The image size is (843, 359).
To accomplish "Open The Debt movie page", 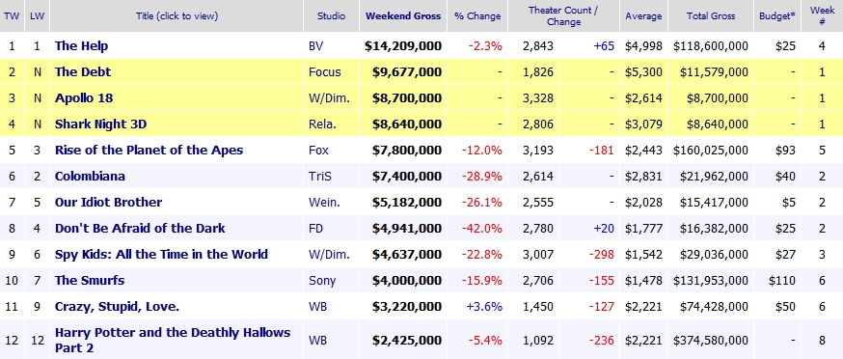I will [83, 72].
